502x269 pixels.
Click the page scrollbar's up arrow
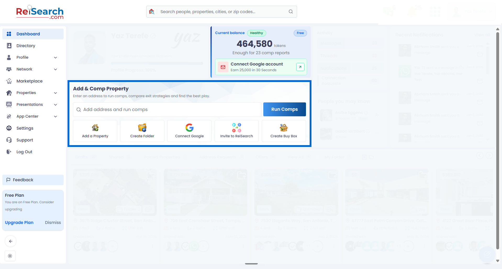498,29
